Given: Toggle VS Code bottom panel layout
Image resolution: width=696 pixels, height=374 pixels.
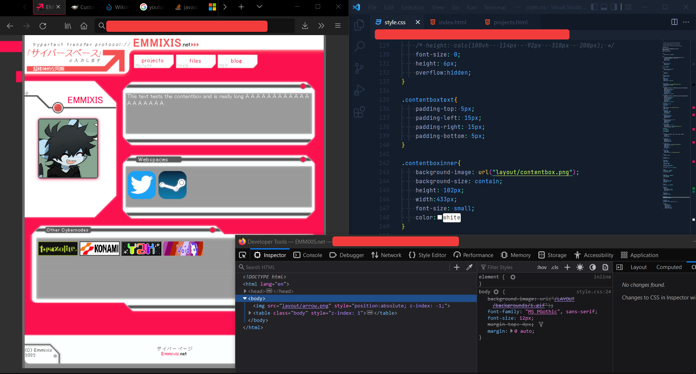Looking at the screenshot, I should tap(604, 7).
